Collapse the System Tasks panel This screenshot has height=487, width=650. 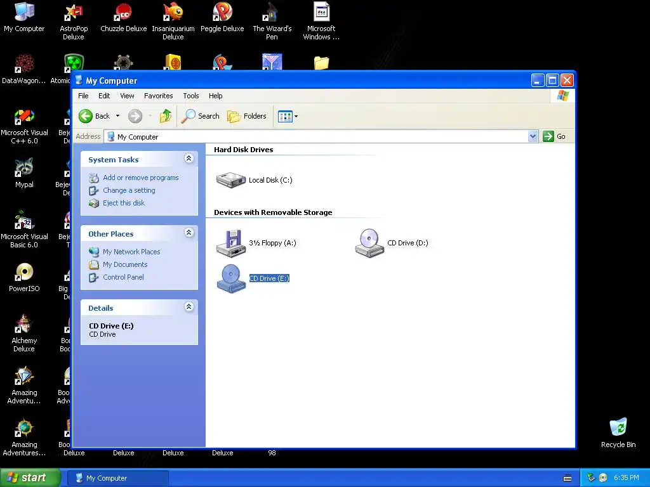click(x=189, y=159)
